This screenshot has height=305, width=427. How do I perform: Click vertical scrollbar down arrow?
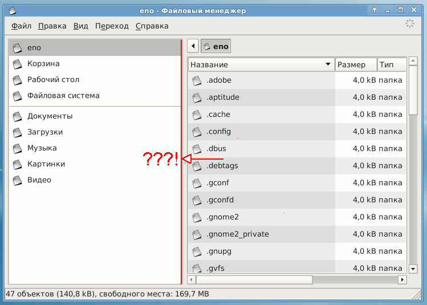click(413, 269)
